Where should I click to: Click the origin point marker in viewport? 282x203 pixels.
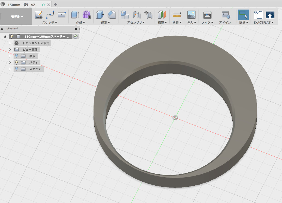[x=175, y=118]
